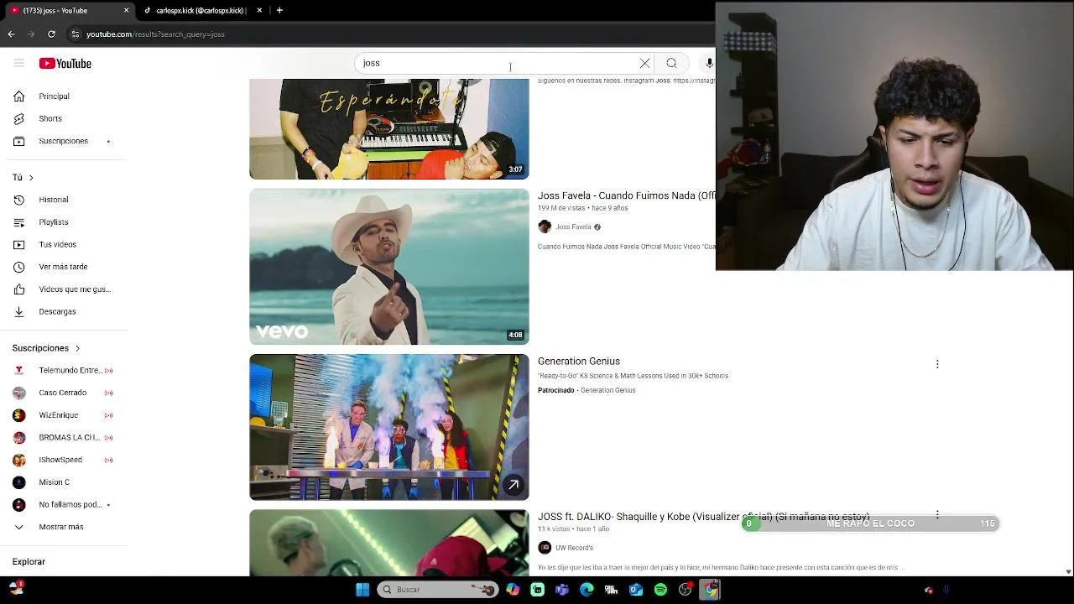
Task: Open Suscripciones in the sidebar
Action: coord(64,141)
